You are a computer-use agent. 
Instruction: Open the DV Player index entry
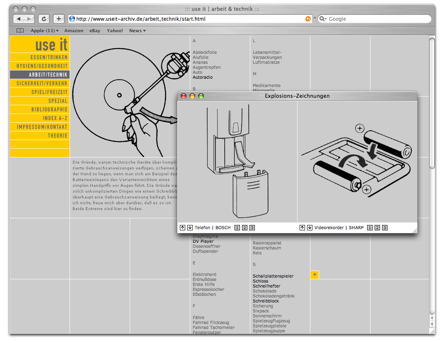tap(203, 241)
